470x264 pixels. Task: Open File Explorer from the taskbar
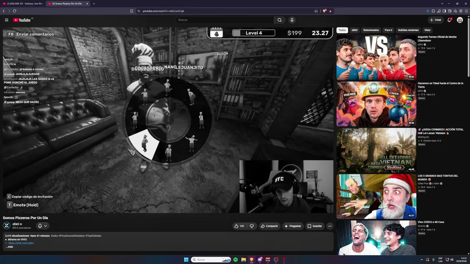[243, 260]
